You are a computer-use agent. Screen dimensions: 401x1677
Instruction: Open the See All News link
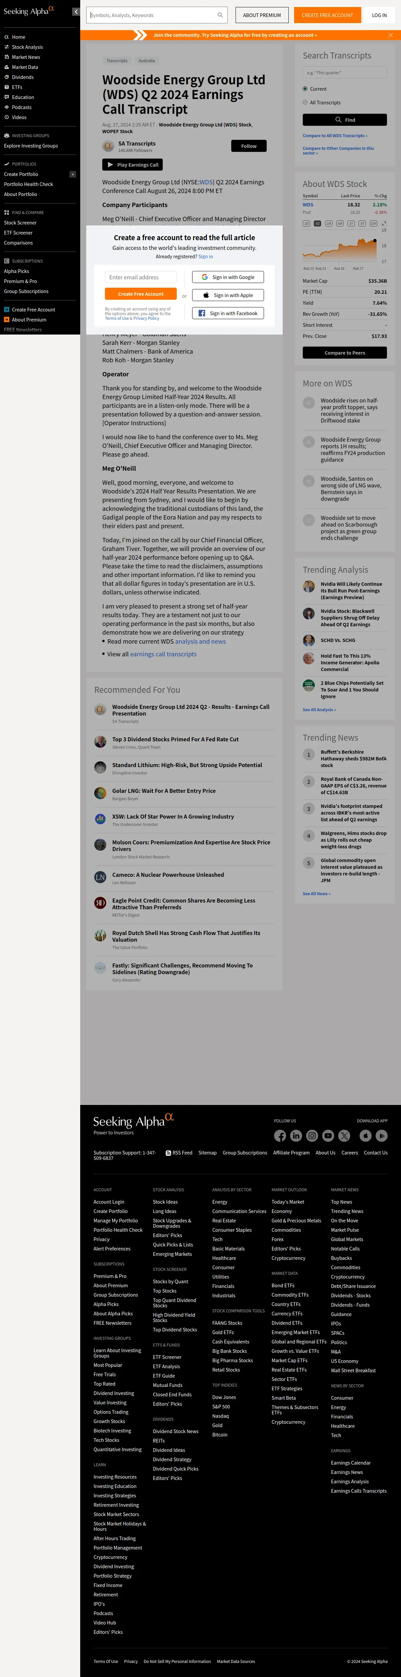(316, 894)
